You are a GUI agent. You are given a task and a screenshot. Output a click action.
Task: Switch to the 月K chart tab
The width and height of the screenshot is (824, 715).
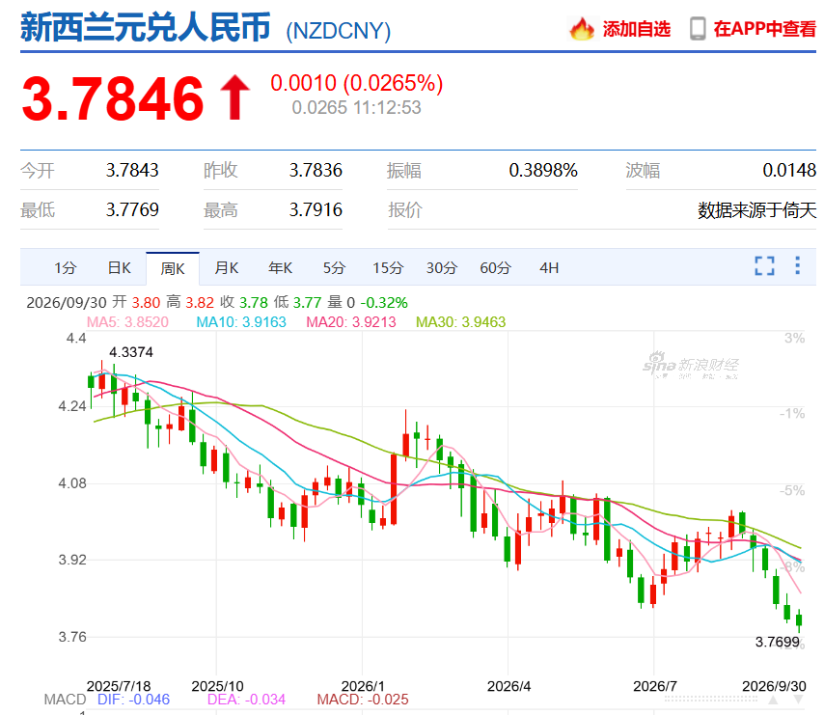click(x=226, y=268)
